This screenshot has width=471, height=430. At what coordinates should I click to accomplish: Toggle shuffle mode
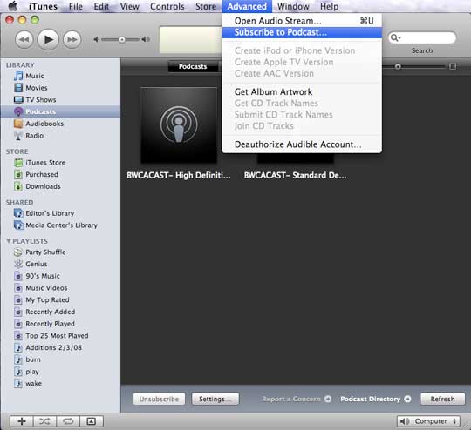point(44,421)
